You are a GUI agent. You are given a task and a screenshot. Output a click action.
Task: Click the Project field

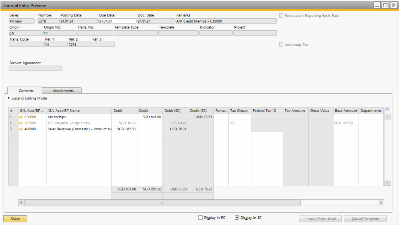tap(255, 33)
